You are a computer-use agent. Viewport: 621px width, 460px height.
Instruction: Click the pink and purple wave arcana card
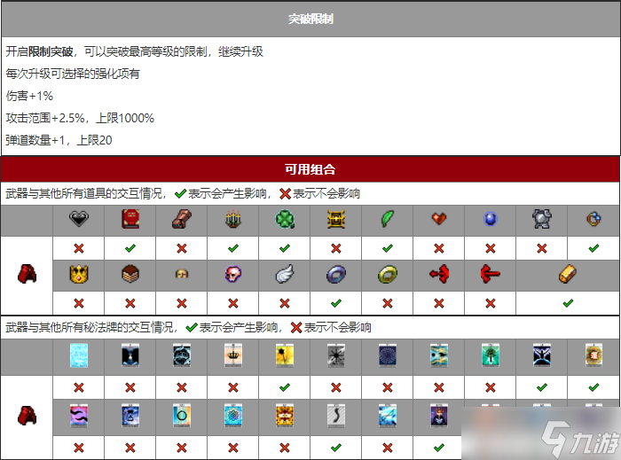pyautogui.click(x=79, y=416)
